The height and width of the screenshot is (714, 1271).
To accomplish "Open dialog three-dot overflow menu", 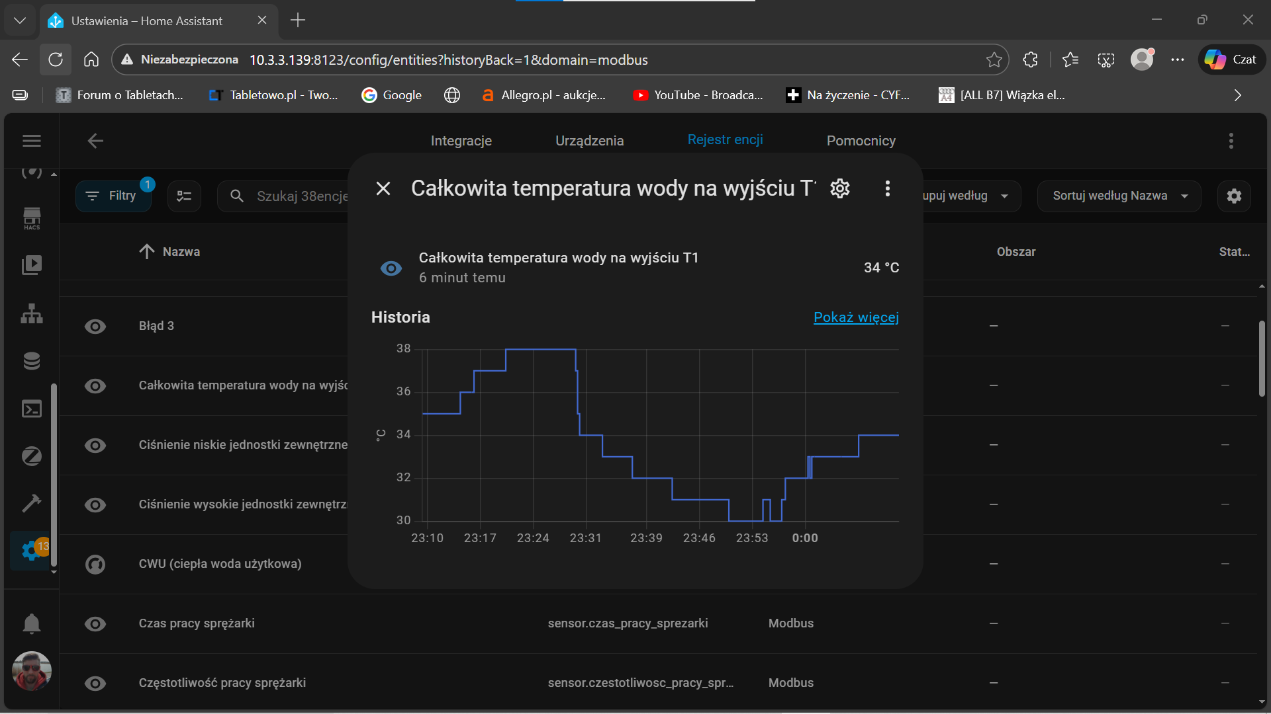I will (x=888, y=188).
